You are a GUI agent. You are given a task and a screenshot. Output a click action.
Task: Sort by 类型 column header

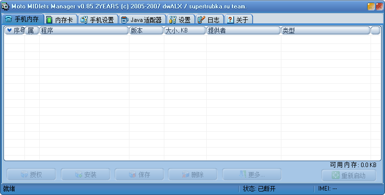(x=326, y=30)
